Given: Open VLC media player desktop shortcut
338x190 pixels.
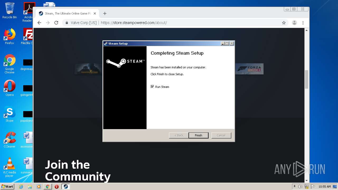Looking at the screenshot, I should coord(10,167).
